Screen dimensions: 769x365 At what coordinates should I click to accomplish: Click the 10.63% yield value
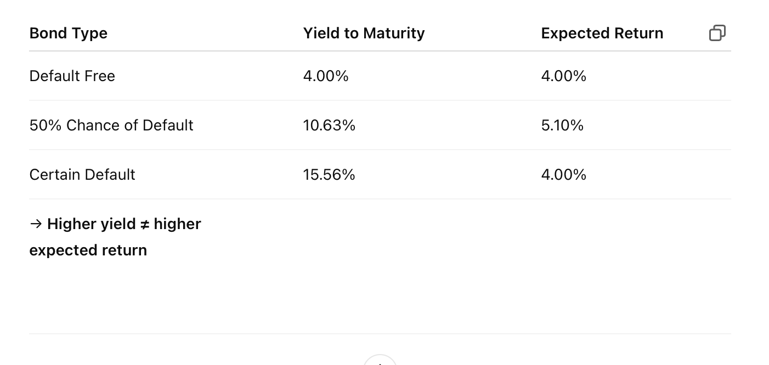(x=329, y=126)
